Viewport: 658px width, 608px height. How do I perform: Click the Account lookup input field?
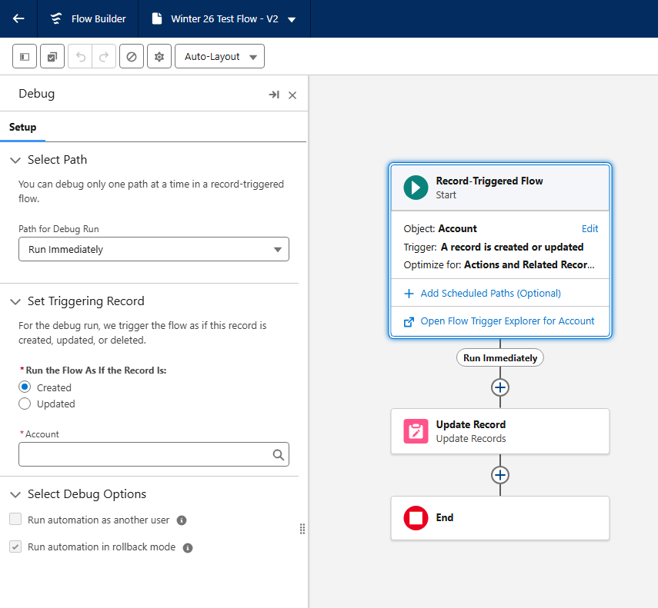154,454
